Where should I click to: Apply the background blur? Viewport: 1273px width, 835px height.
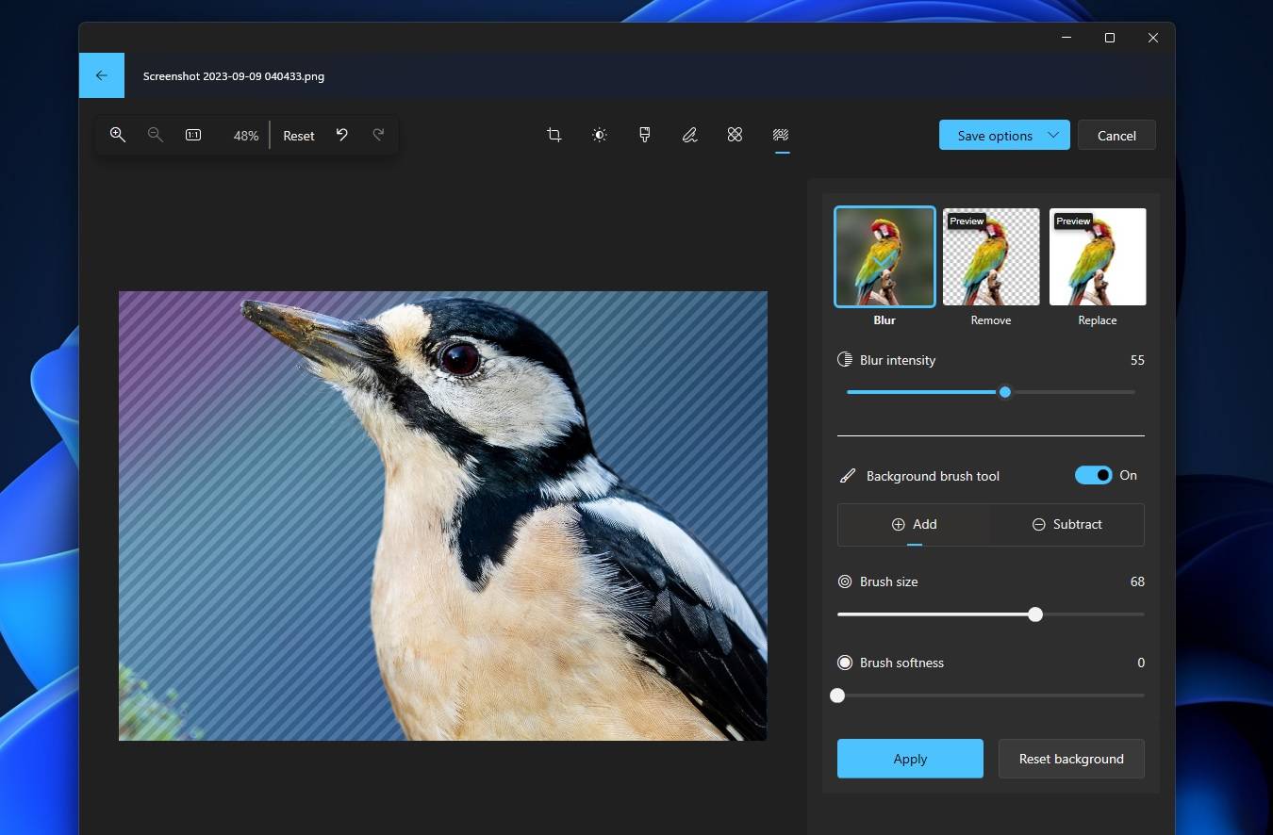(x=909, y=759)
